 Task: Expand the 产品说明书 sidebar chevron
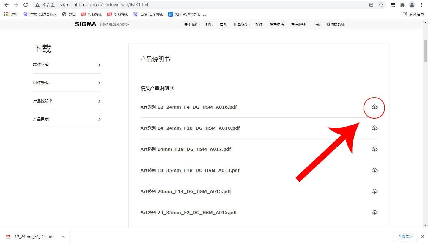100,101
